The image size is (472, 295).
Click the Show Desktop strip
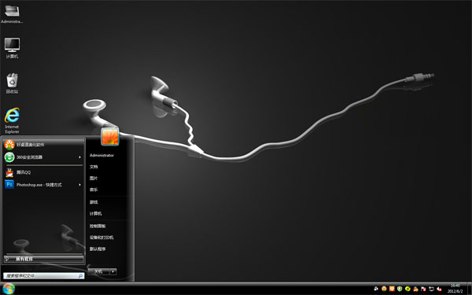point(469,289)
